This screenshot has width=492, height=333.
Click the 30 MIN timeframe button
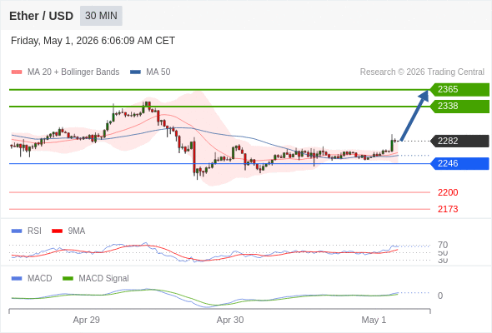(x=101, y=16)
